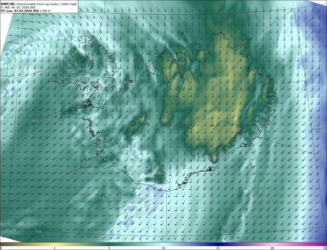The height and width of the screenshot is (250, 327).
Task: Click the '50' tick on the color scale
Action: coord(325,248)
